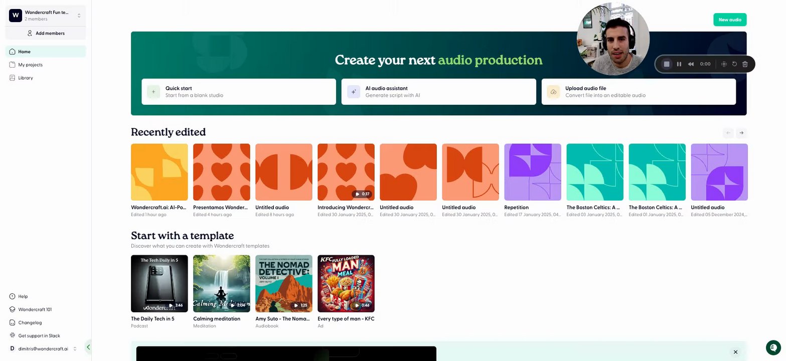Select the Calming meditation template
This screenshot has height=361, width=786.
(222, 292)
